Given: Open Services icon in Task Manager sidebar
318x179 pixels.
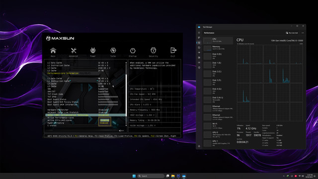Looking at the screenshot, I should click(x=199, y=68).
